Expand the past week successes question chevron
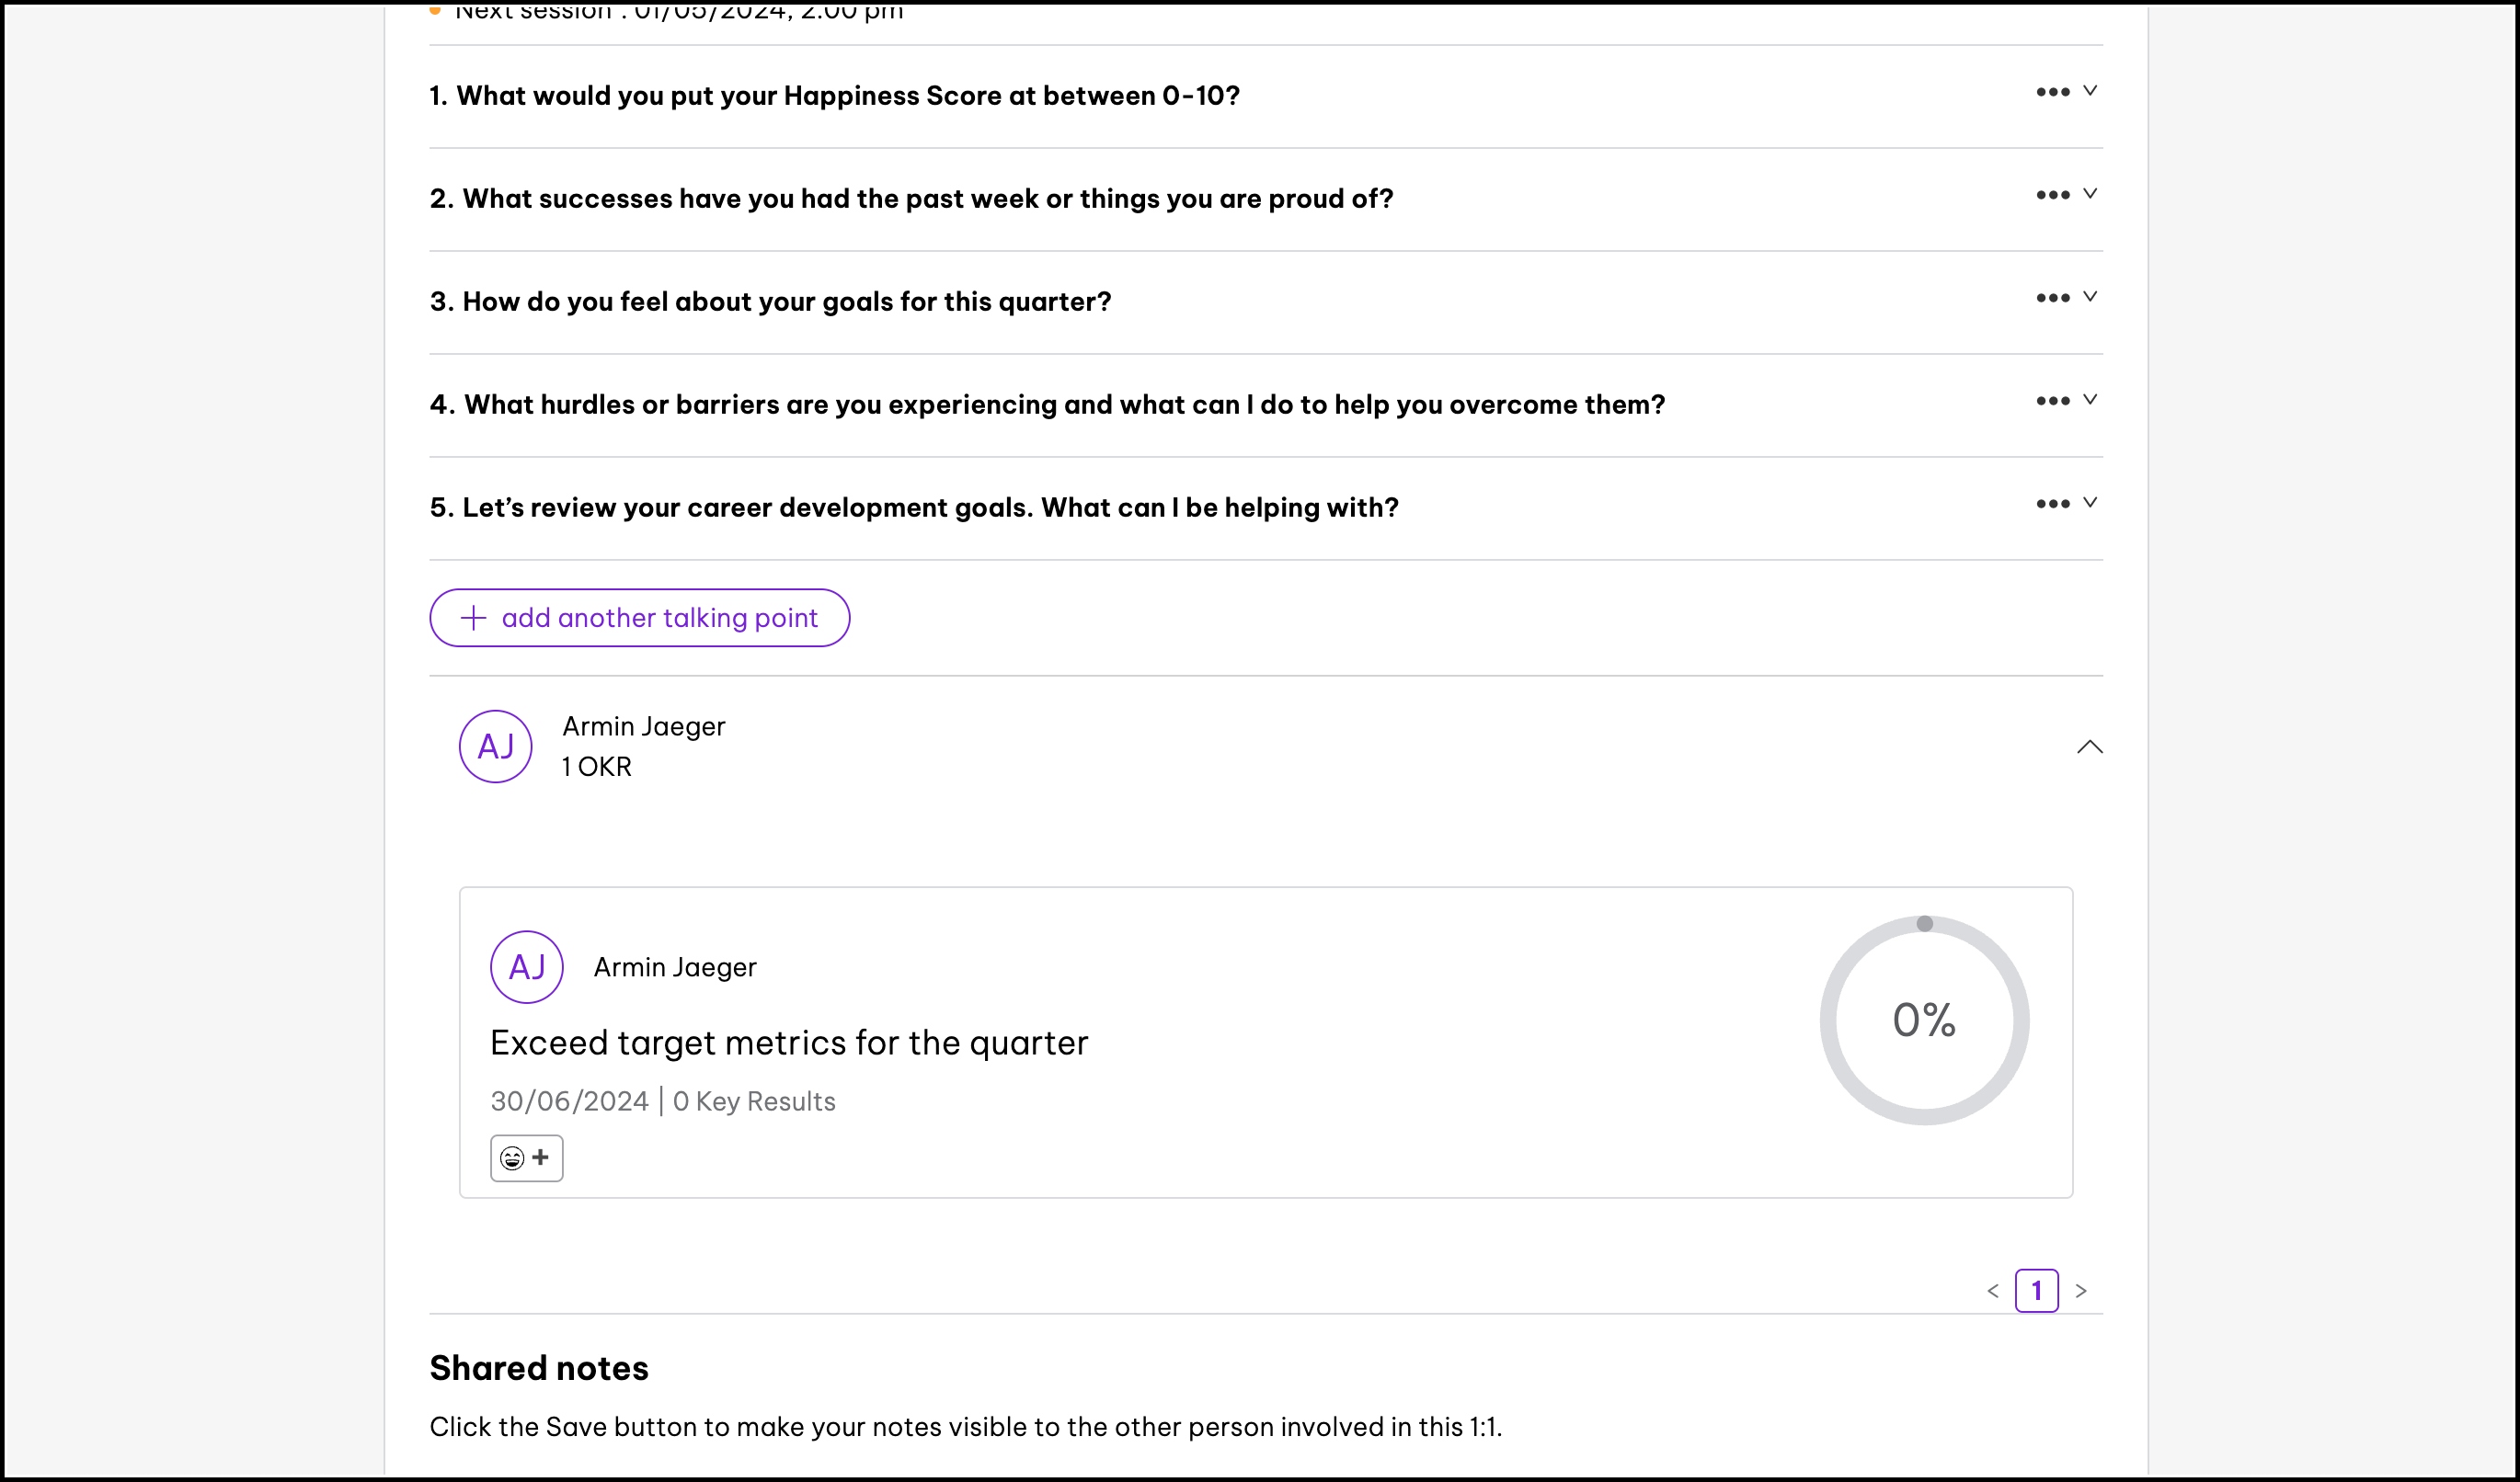Image resolution: width=2520 pixels, height=1482 pixels. click(2090, 194)
